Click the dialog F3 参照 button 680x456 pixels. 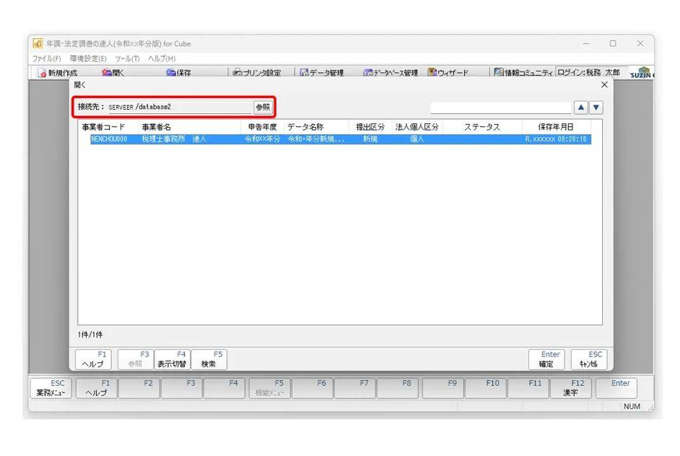(x=135, y=359)
